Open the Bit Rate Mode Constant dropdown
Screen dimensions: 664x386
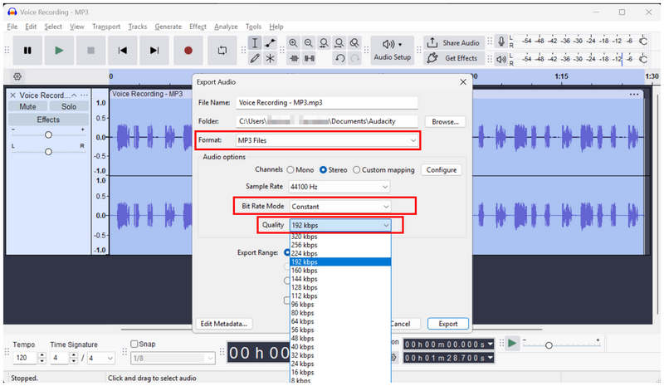coord(340,207)
